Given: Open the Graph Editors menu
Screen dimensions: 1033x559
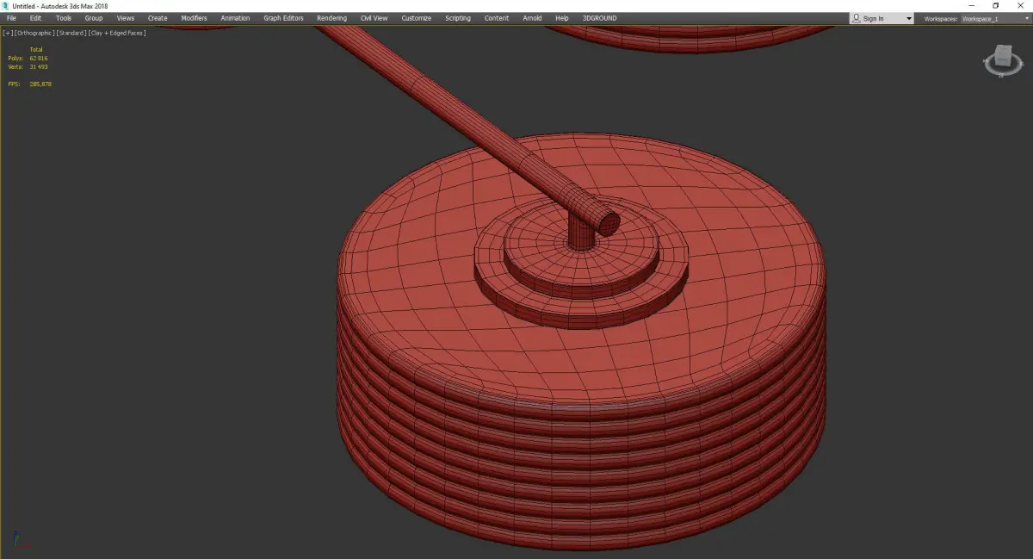Looking at the screenshot, I should (x=283, y=18).
